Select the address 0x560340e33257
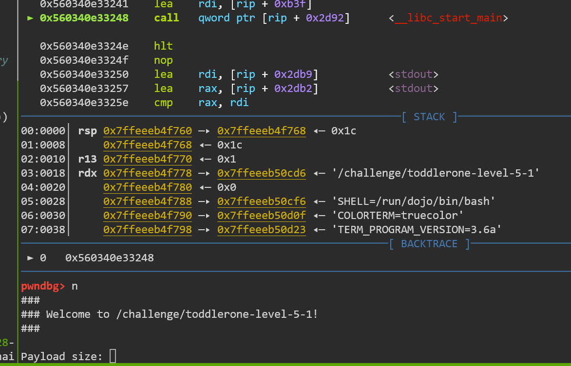The width and height of the screenshot is (571, 366). [x=84, y=89]
